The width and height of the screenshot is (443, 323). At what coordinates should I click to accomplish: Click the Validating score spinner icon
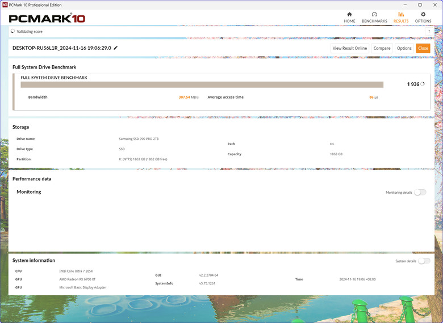click(12, 31)
